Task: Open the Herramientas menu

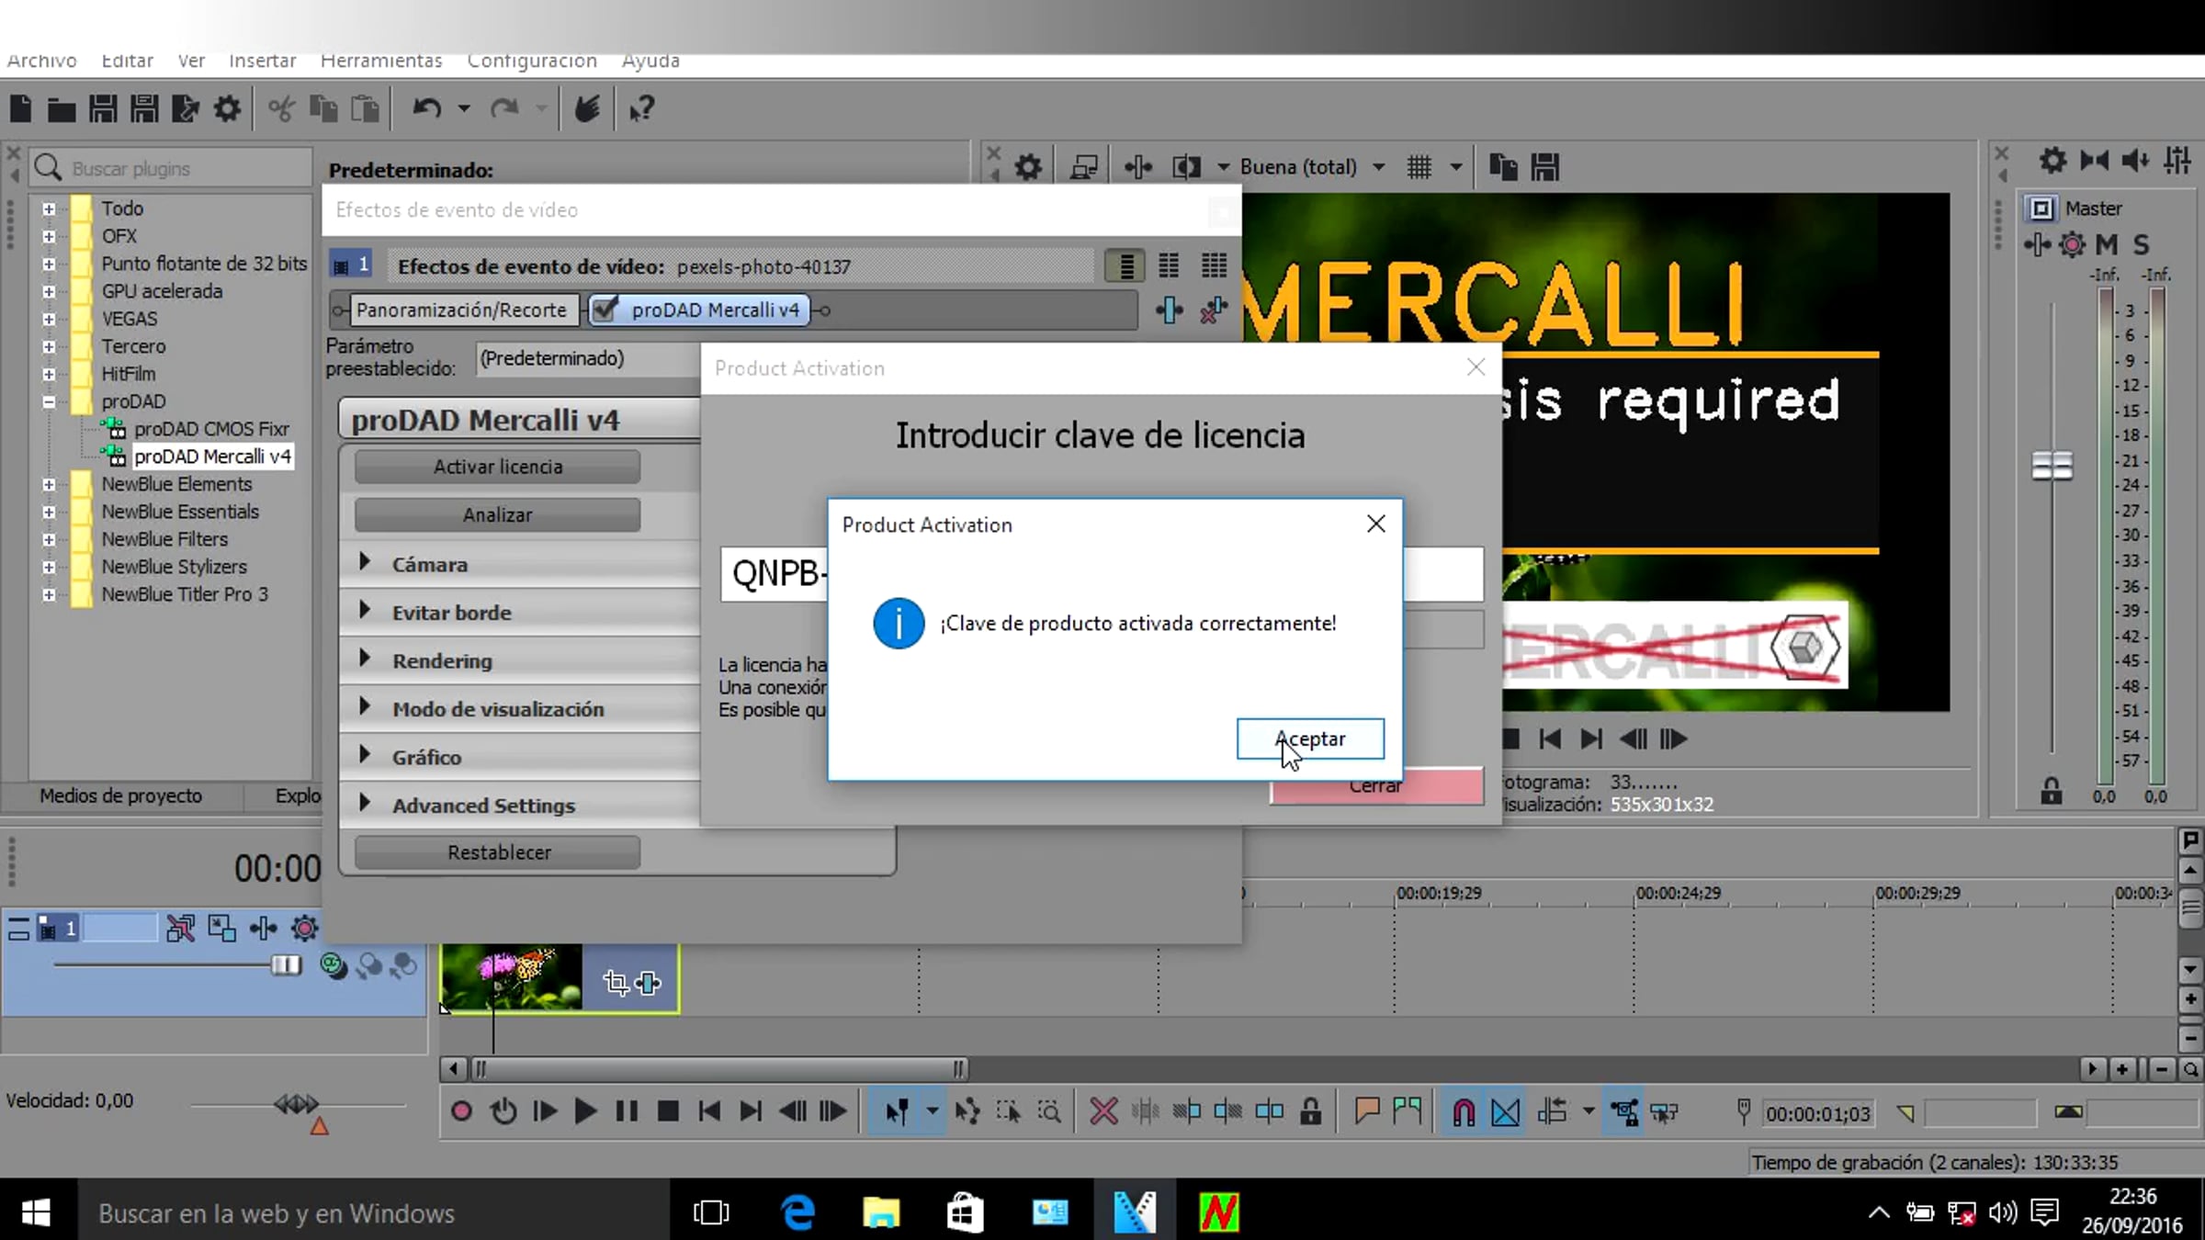Action: (381, 61)
